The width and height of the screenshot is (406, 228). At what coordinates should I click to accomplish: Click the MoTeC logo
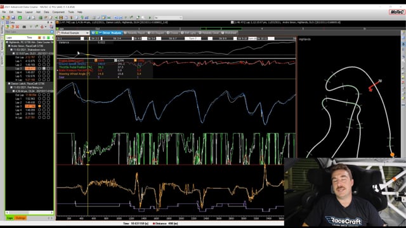(x=396, y=12)
